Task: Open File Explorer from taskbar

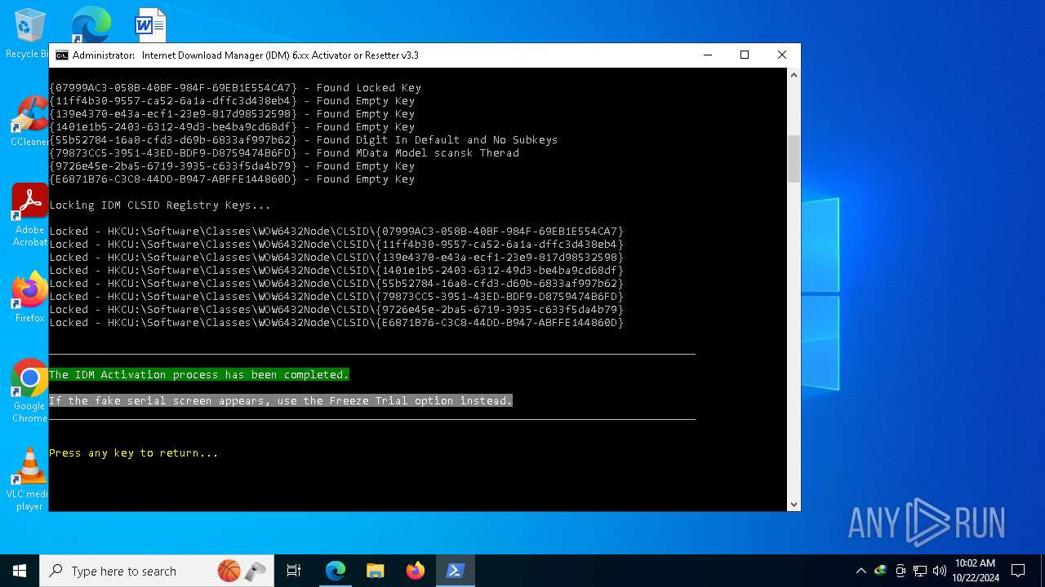Action: point(375,571)
